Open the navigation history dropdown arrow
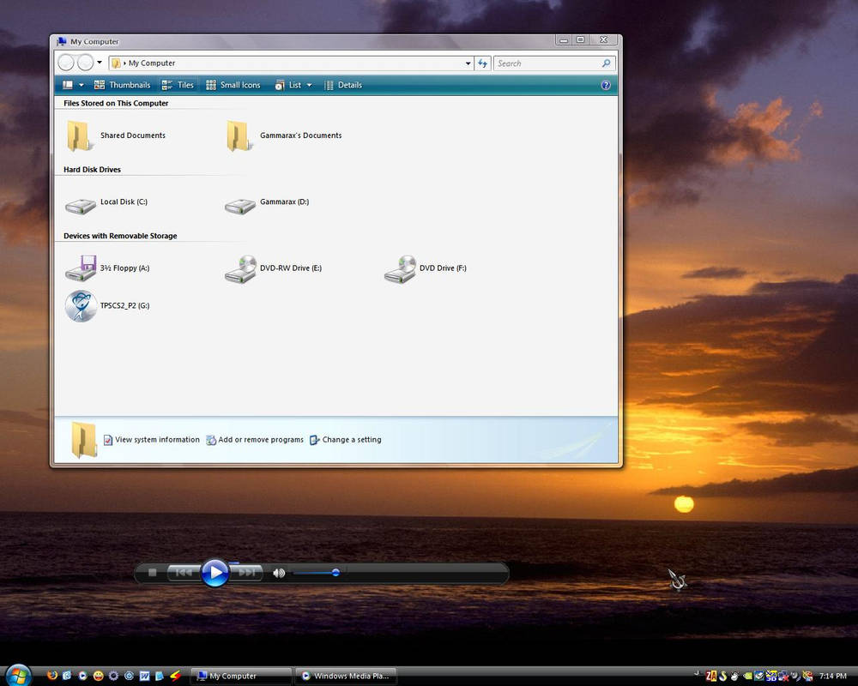 [x=100, y=63]
